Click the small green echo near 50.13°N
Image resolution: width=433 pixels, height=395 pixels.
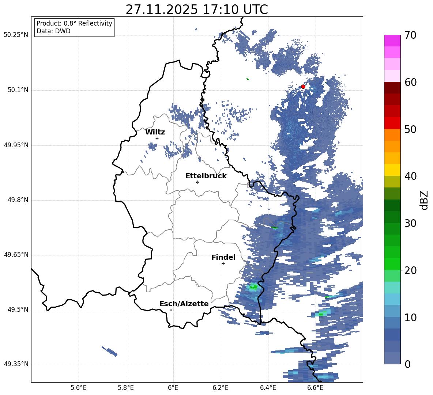(x=248, y=79)
